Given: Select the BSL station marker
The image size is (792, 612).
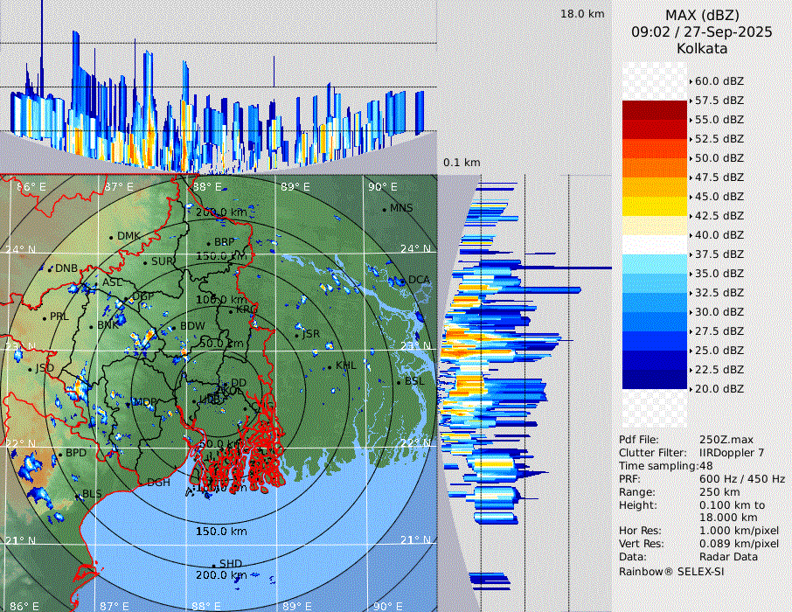Looking at the screenshot, I should [x=399, y=383].
